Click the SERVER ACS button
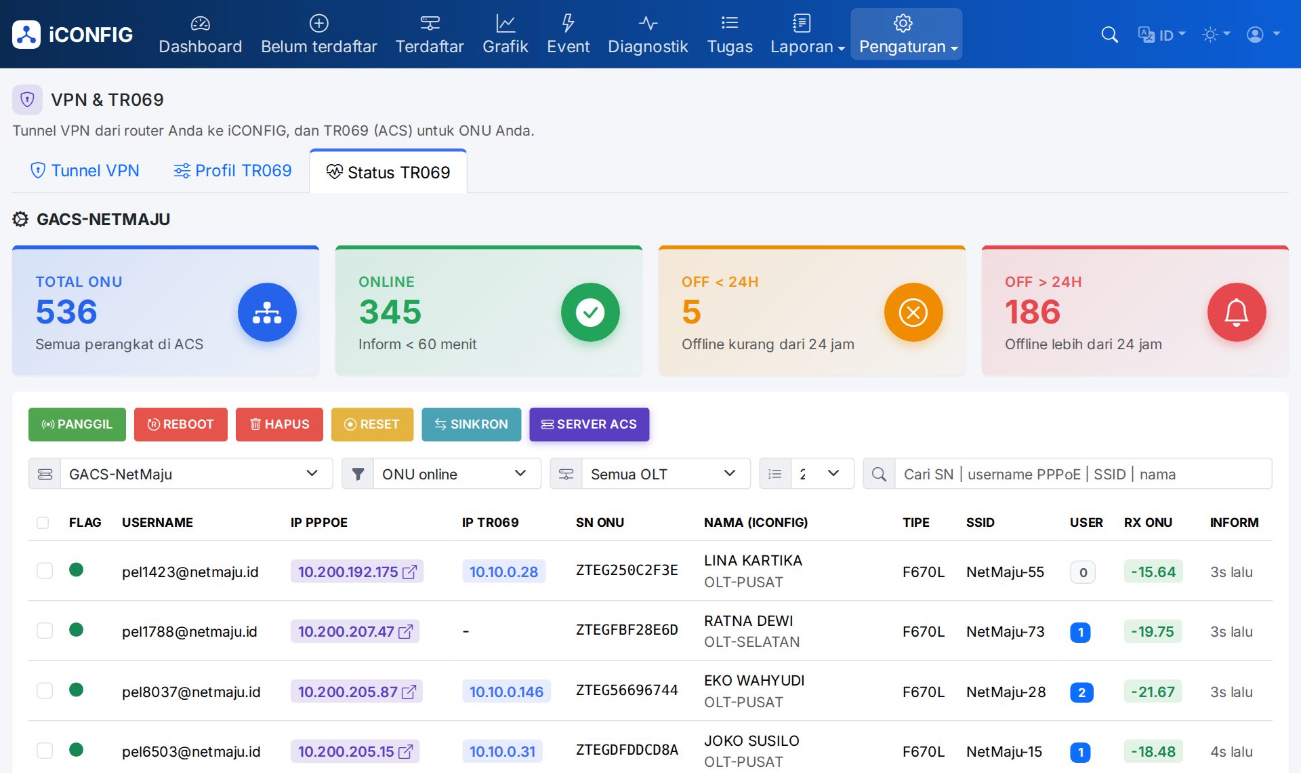 tap(590, 424)
